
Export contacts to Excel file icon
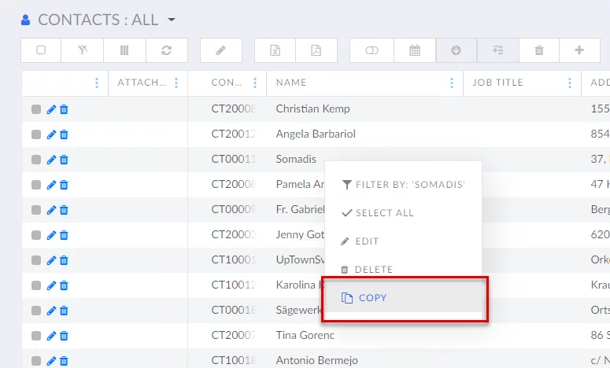pos(275,50)
